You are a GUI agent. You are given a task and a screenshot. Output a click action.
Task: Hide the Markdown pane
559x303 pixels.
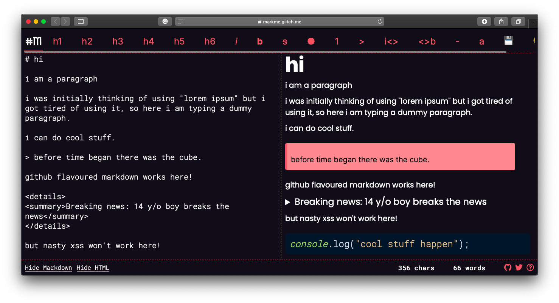tap(48, 268)
